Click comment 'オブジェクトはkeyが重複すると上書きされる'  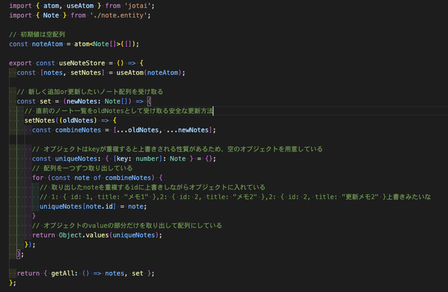(177, 149)
